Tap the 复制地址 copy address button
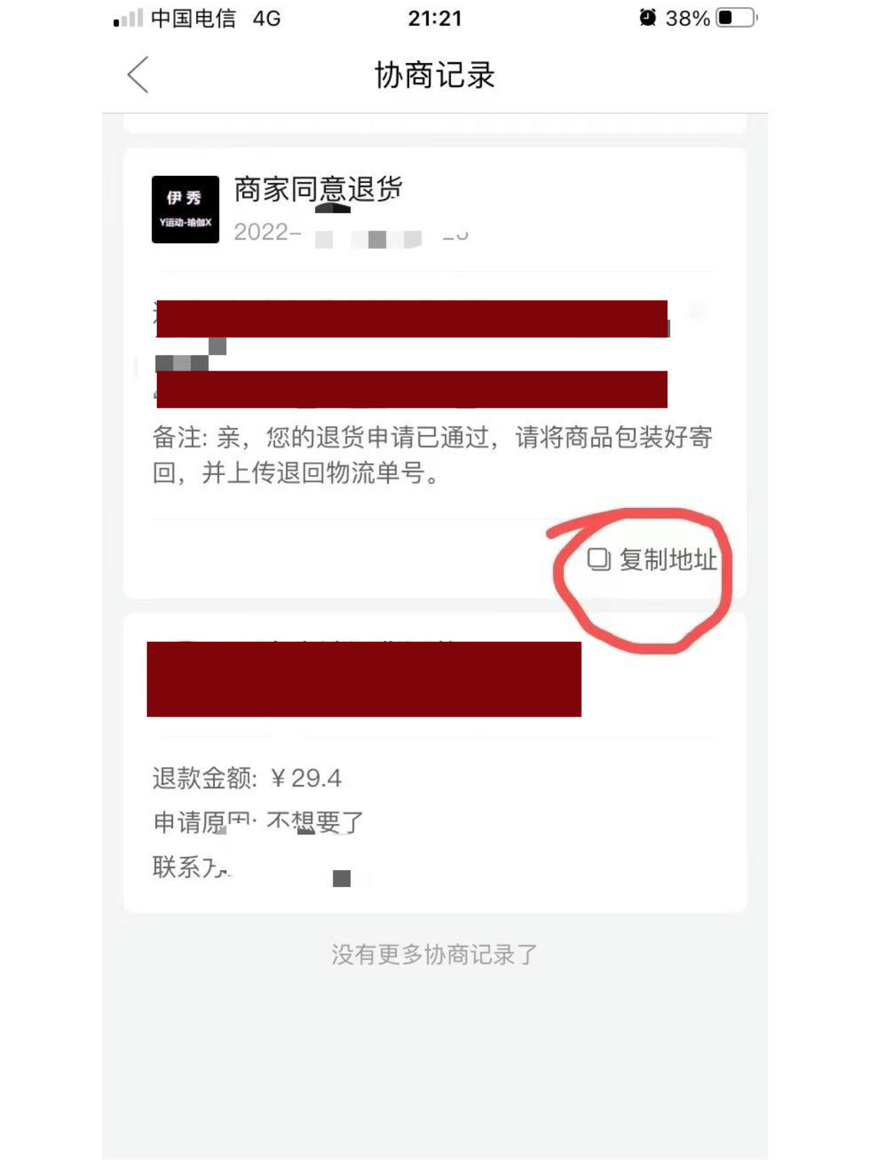 651,559
